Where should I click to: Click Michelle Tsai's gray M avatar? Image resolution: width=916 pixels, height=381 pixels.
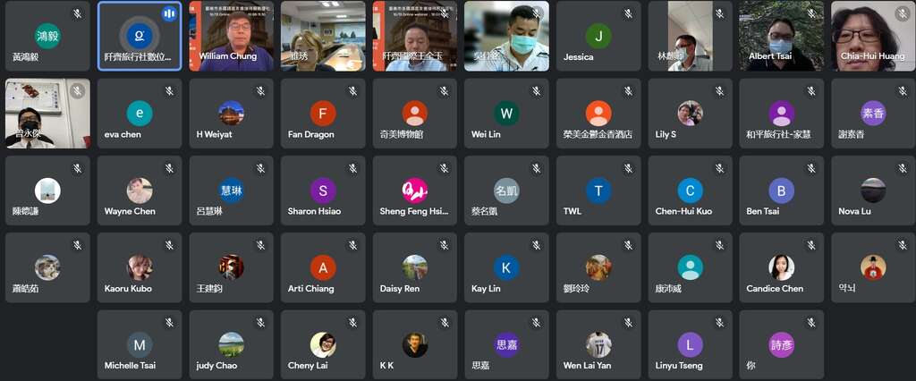[139, 344]
